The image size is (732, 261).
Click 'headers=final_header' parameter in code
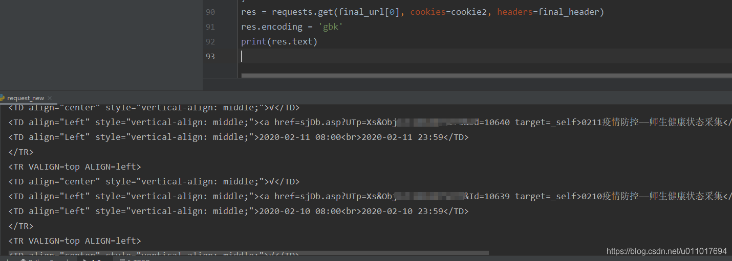[x=548, y=12]
